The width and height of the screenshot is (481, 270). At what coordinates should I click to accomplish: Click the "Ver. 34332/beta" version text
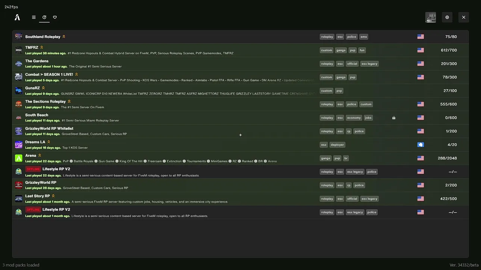(464, 265)
